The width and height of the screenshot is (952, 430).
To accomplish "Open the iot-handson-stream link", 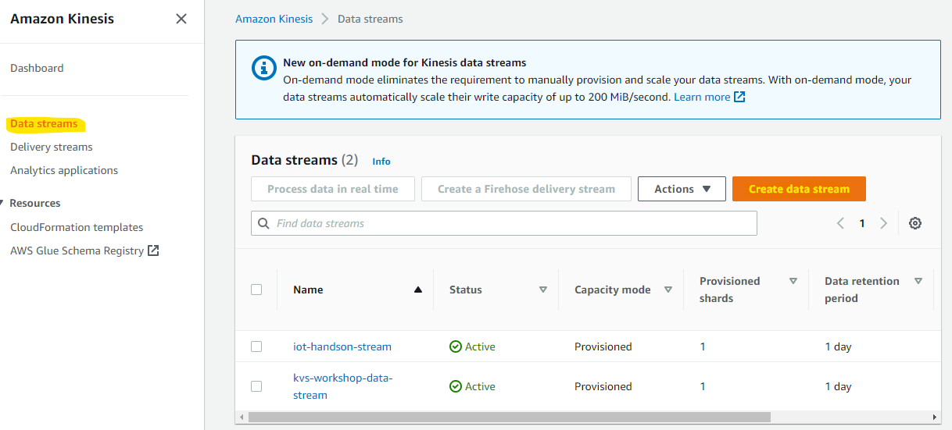I will [x=342, y=346].
